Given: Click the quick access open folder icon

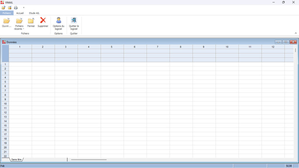Looking at the screenshot, I should pos(4,8).
